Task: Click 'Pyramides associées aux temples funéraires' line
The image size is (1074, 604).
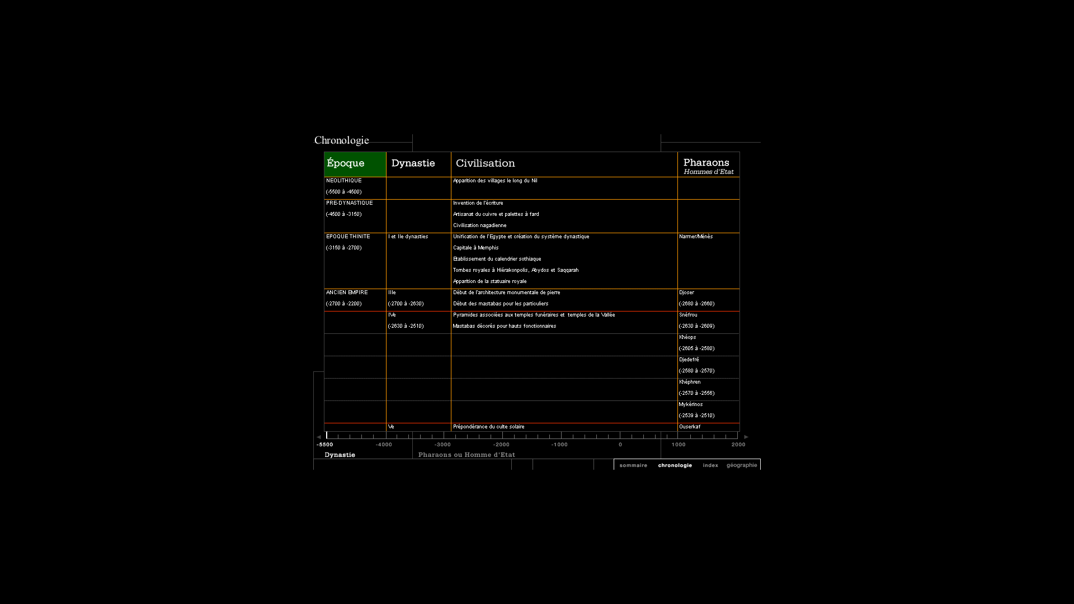Action: pos(534,315)
